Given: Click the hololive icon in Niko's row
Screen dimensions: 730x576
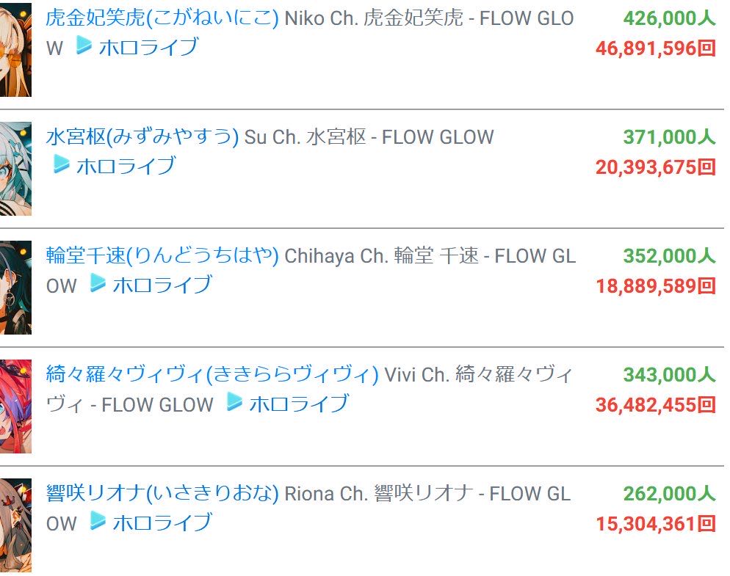Looking at the screenshot, I should pos(84,45).
